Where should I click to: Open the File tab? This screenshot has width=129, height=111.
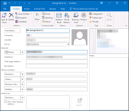[5, 9]
